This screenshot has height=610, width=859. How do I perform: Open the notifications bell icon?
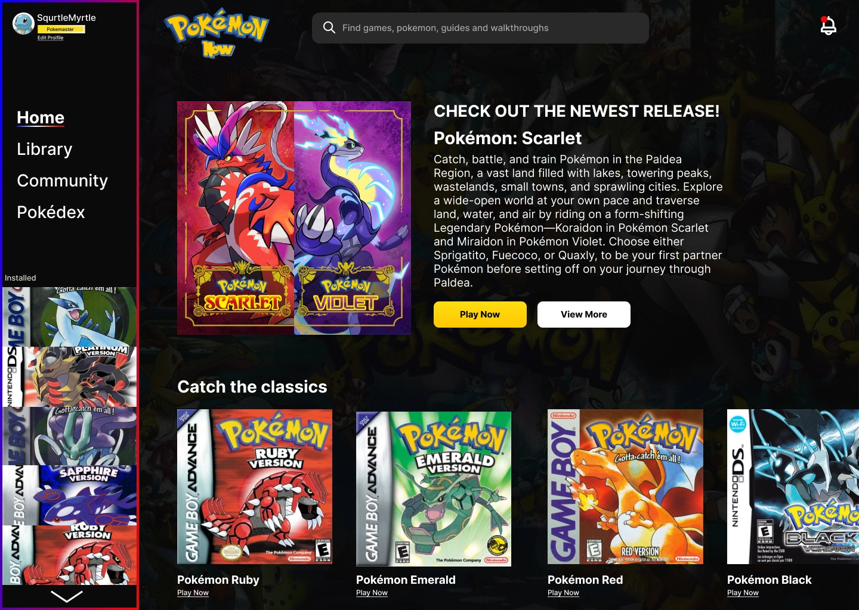828,26
